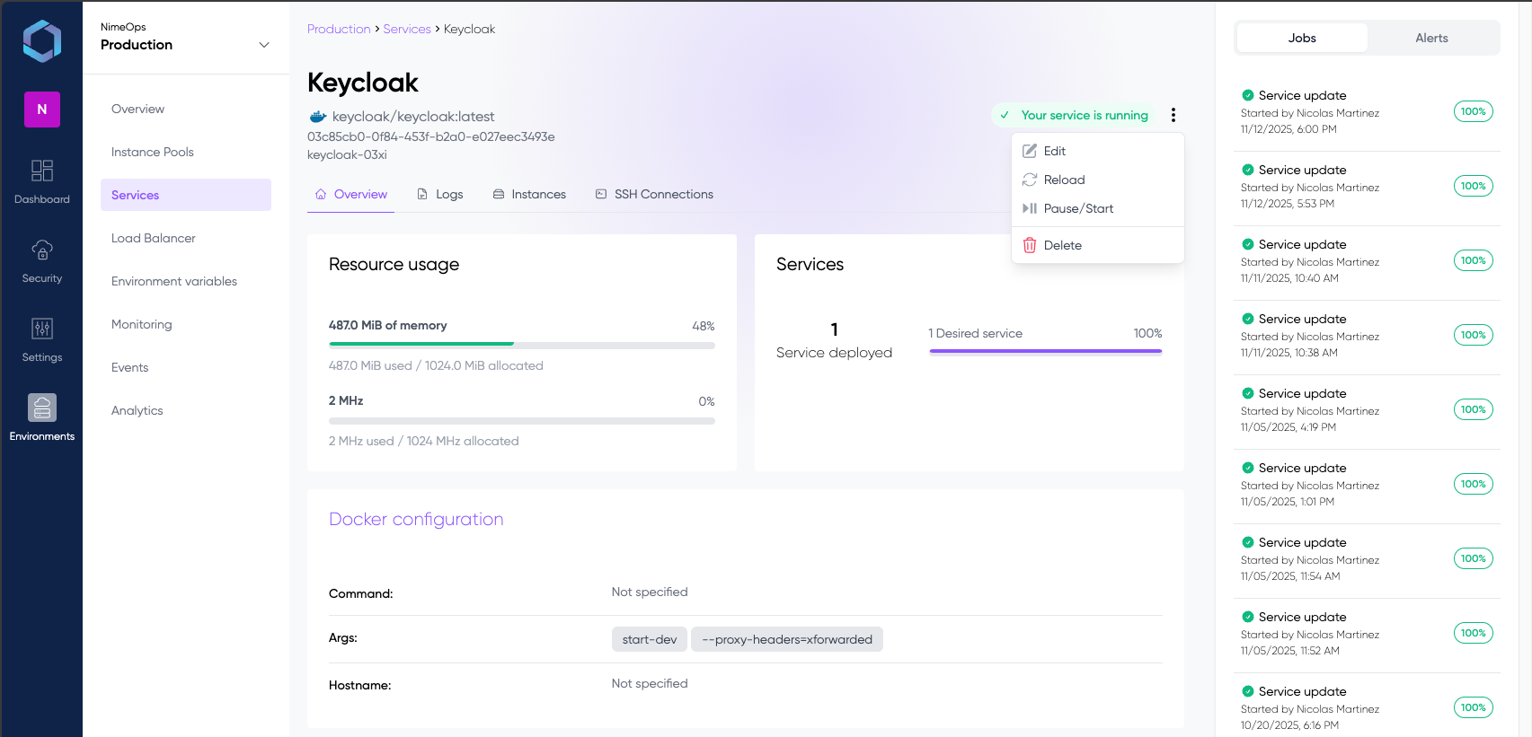
Task: Go to Load Balancer in the sidebar
Action: pos(154,238)
